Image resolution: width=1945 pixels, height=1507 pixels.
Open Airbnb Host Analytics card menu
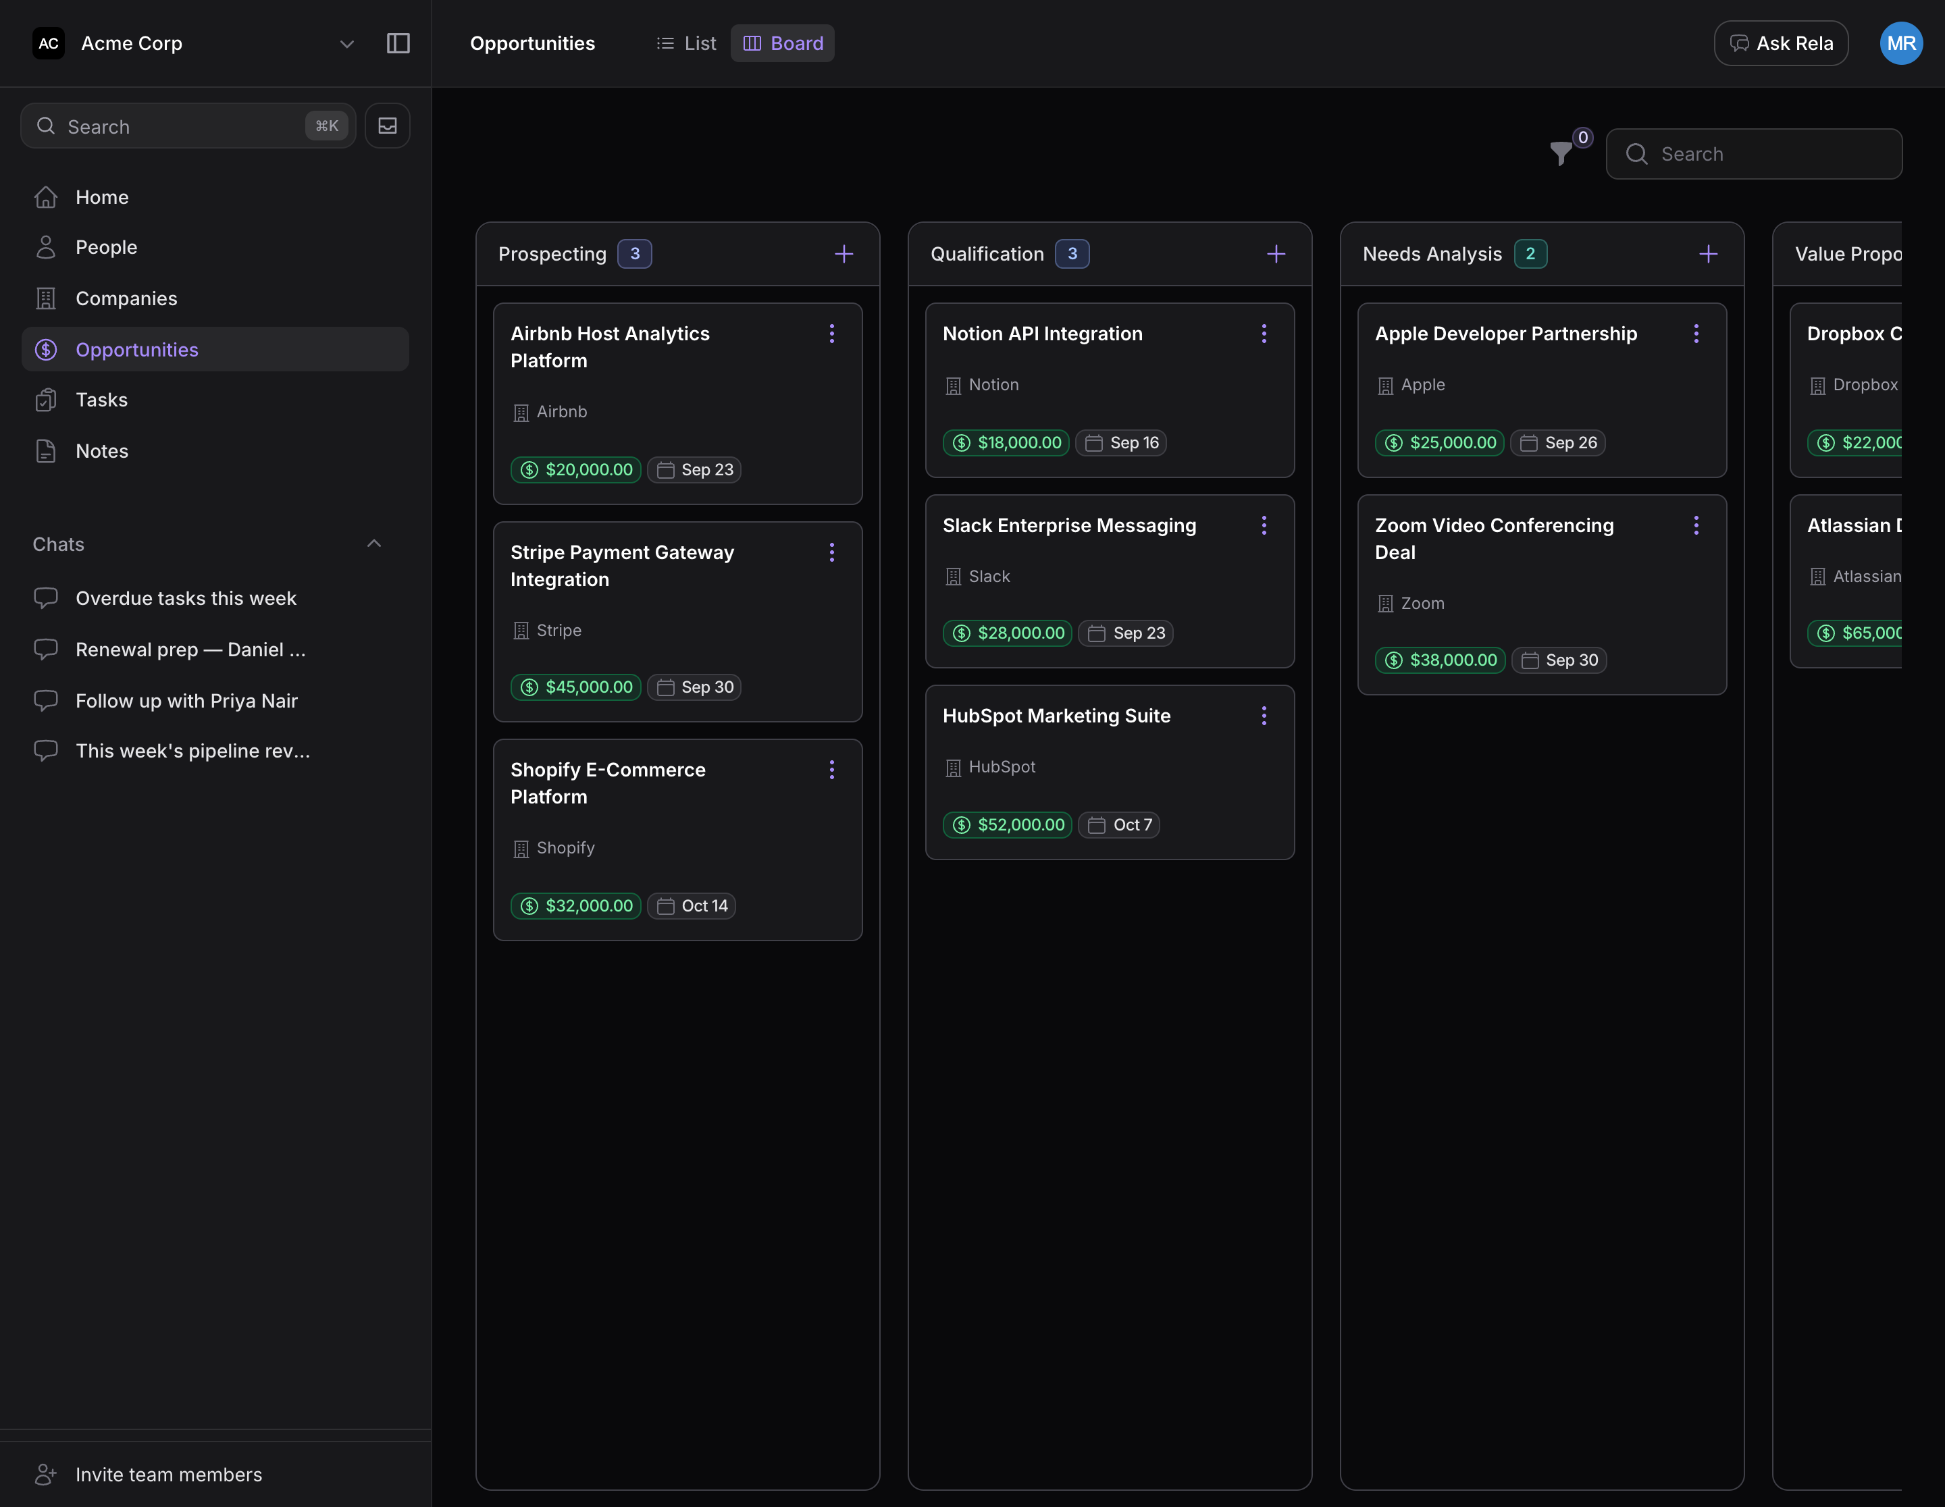pyautogui.click(x=832, y=334)
